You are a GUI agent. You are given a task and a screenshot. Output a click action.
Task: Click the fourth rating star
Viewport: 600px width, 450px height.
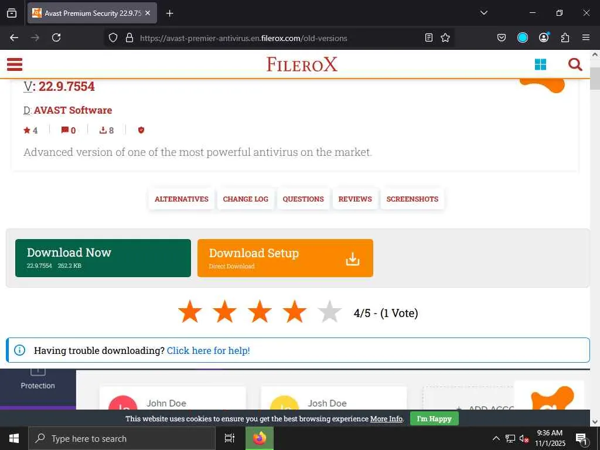click(295, 312)
